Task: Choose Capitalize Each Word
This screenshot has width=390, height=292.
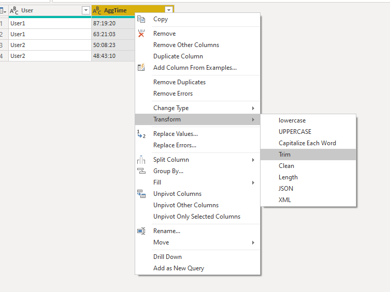Action: pyautogui.click(x=308, y=143)
